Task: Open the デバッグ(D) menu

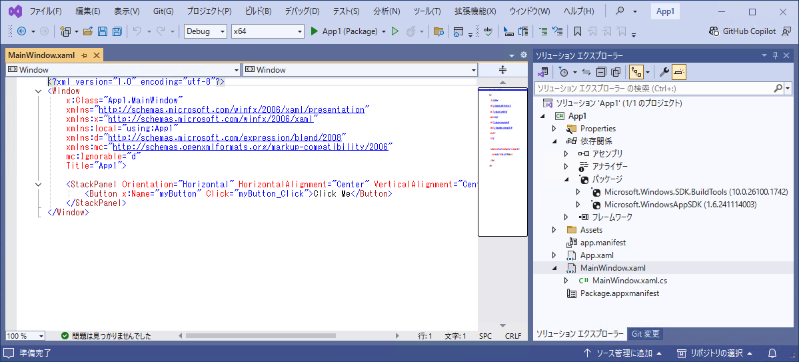Action: coord(302,11)
